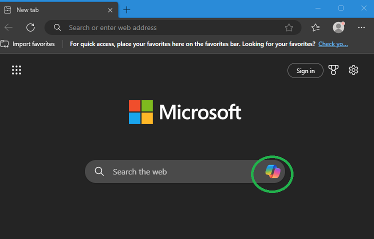This screenshot has width=374, height=239.
Task: Open Settings and more ellipsis menu
Action: (x=361, y=27)
